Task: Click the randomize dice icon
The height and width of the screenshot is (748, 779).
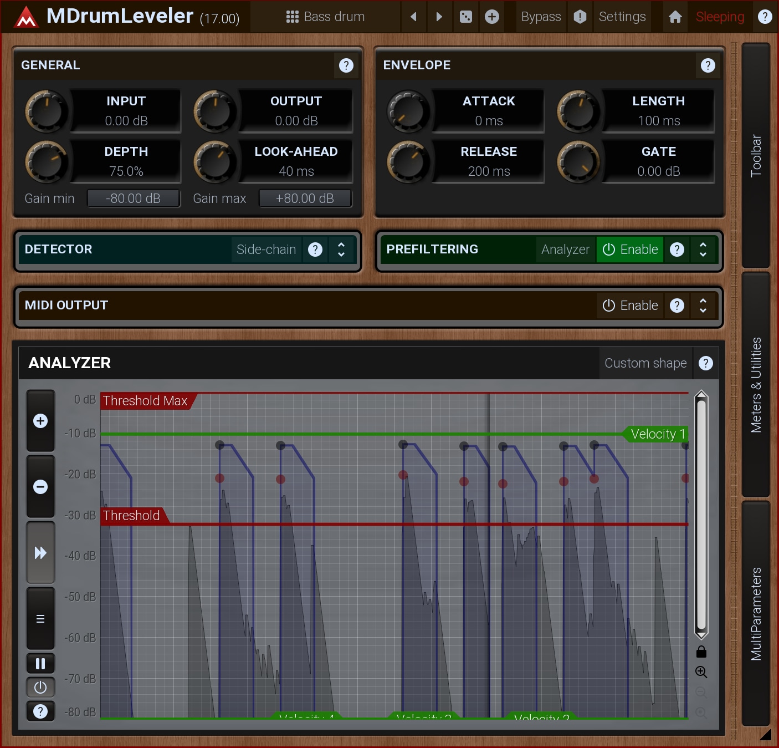Action: coord(466,17)
